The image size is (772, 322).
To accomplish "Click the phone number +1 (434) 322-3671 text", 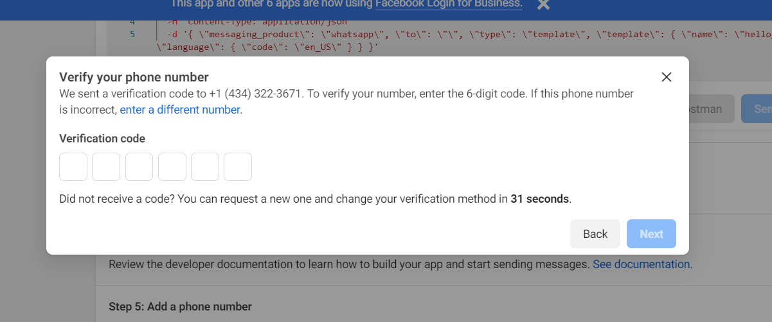I will [x=255, y=94].
